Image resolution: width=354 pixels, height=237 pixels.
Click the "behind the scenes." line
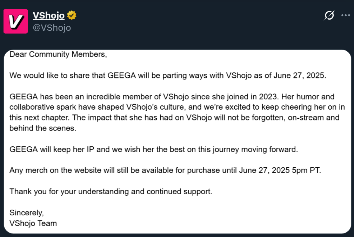tap(43, 128)
